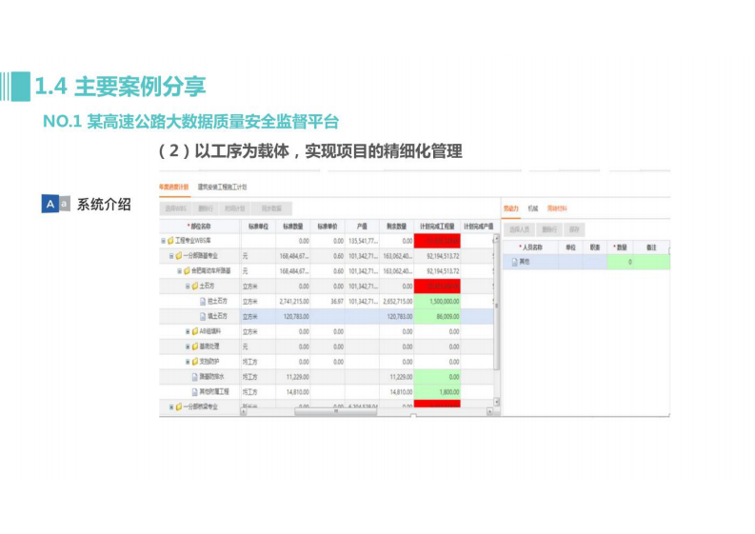The width and height of the screenshot is (755, 534).
Task: Click the horizontal scrollbar thumb under the grid
Action: (x=336, y=412)
